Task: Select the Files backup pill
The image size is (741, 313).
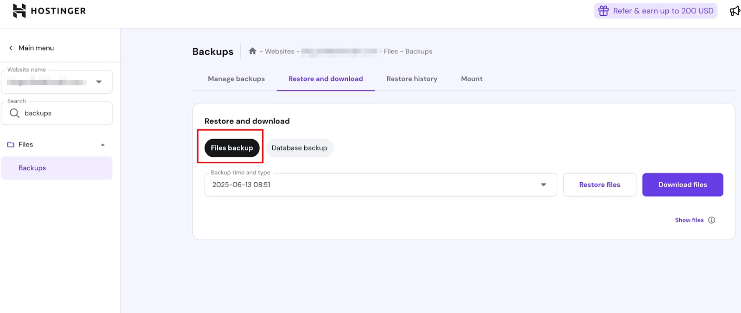Action: [x=232, y=148]
